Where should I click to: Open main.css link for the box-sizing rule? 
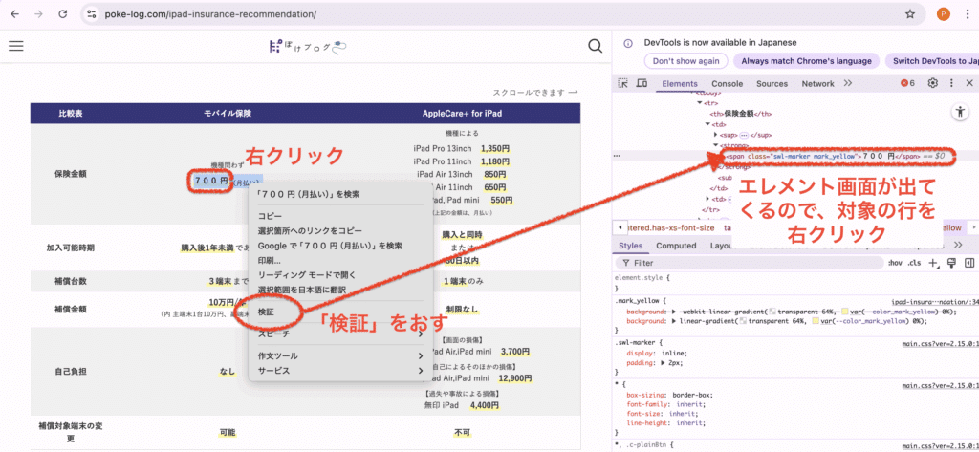[x=941, y=385]
